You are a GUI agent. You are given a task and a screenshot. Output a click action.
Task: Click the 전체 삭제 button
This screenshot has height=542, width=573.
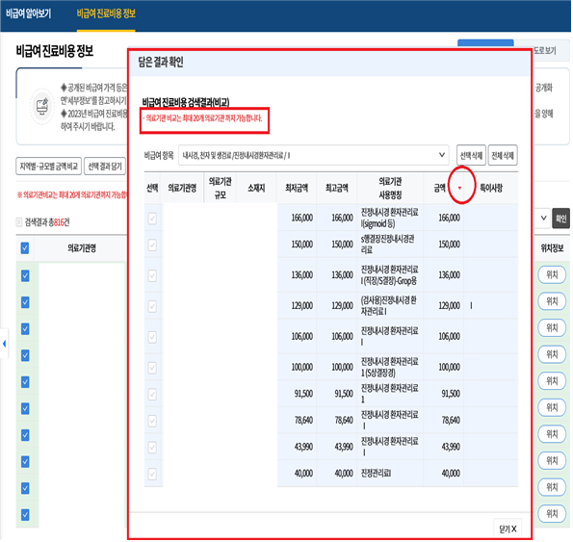(503, 156)
